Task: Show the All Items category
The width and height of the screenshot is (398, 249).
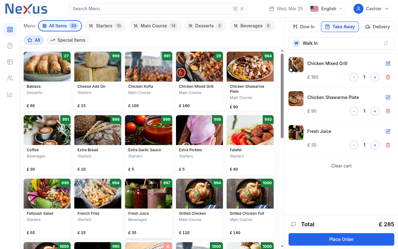Action: [60, 26]
